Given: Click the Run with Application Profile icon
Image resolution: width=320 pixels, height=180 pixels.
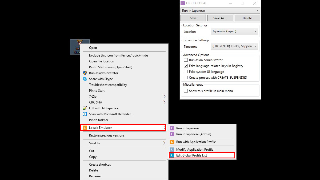Looking at the screenshot, I should click(x=172, y=142).
